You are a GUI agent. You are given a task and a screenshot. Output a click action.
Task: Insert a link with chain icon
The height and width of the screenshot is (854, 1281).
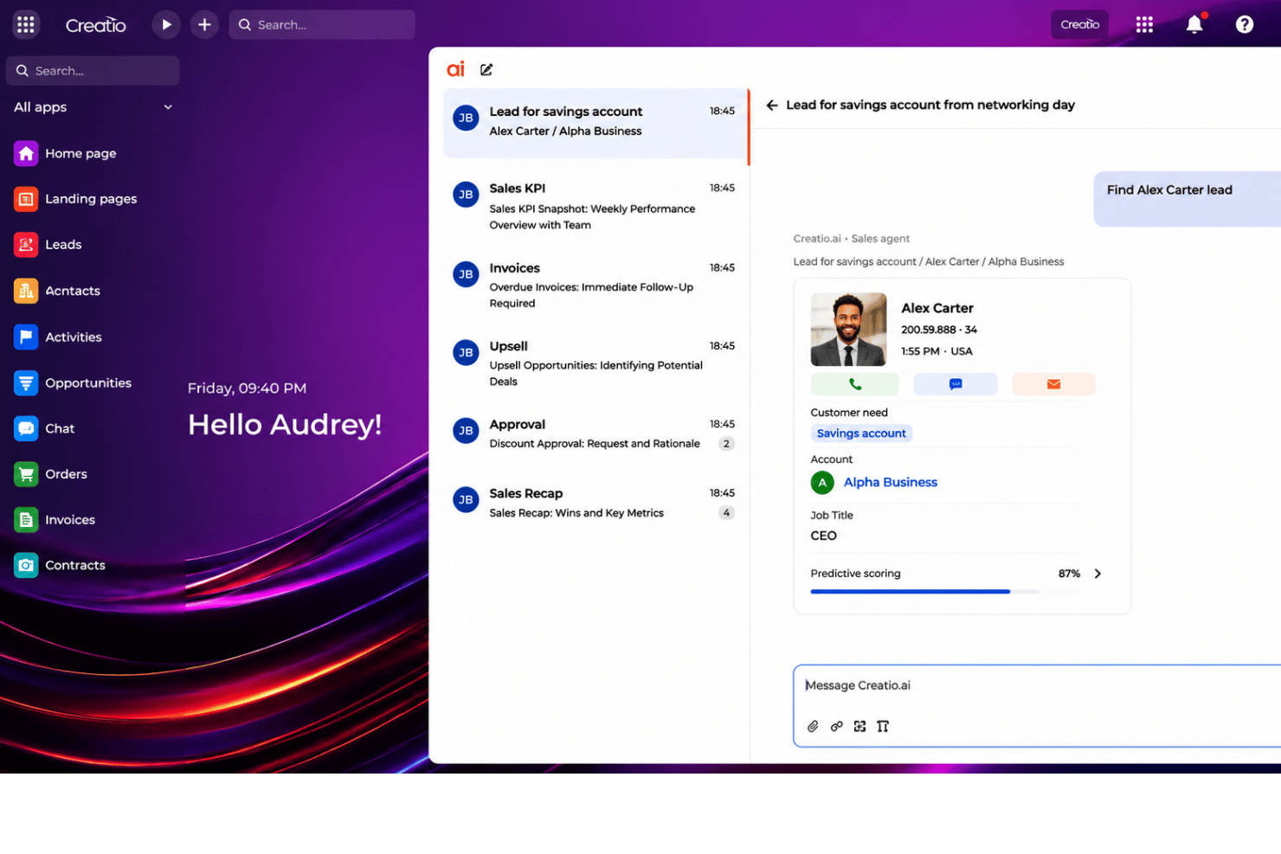[x=836, y=727]
